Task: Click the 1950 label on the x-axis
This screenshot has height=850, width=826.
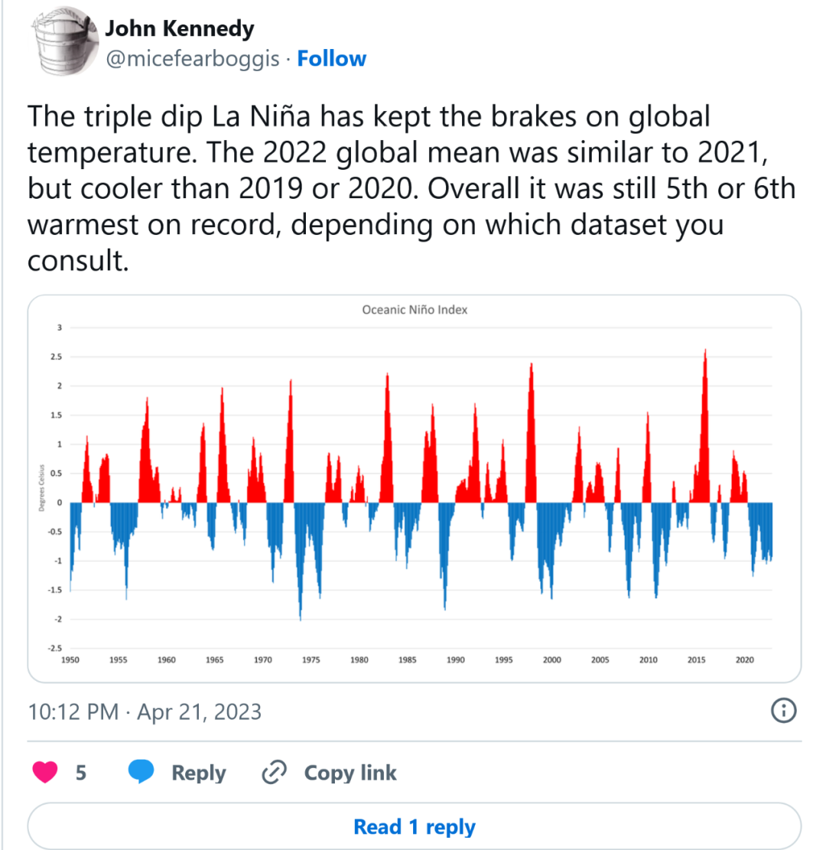Action: [70, 659]
